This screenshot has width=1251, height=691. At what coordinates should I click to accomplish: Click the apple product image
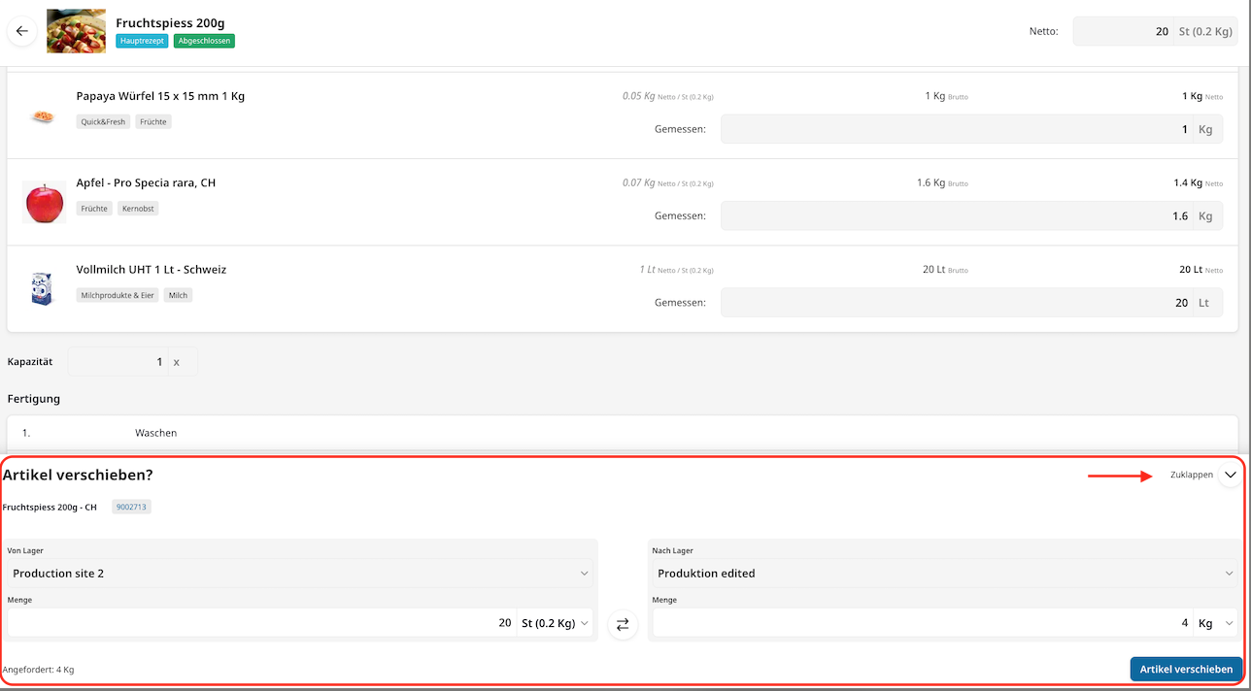(x=43, y=202)
